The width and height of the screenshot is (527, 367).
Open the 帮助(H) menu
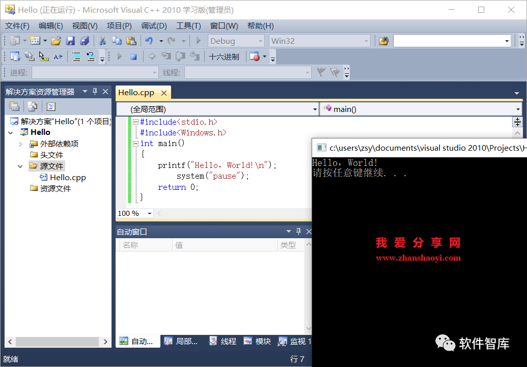click(x=261, y=26)
